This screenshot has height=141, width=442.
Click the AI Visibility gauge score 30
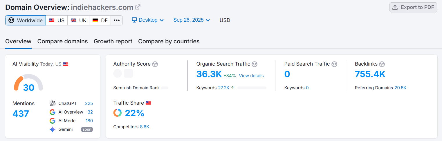(x=29, y=87)
